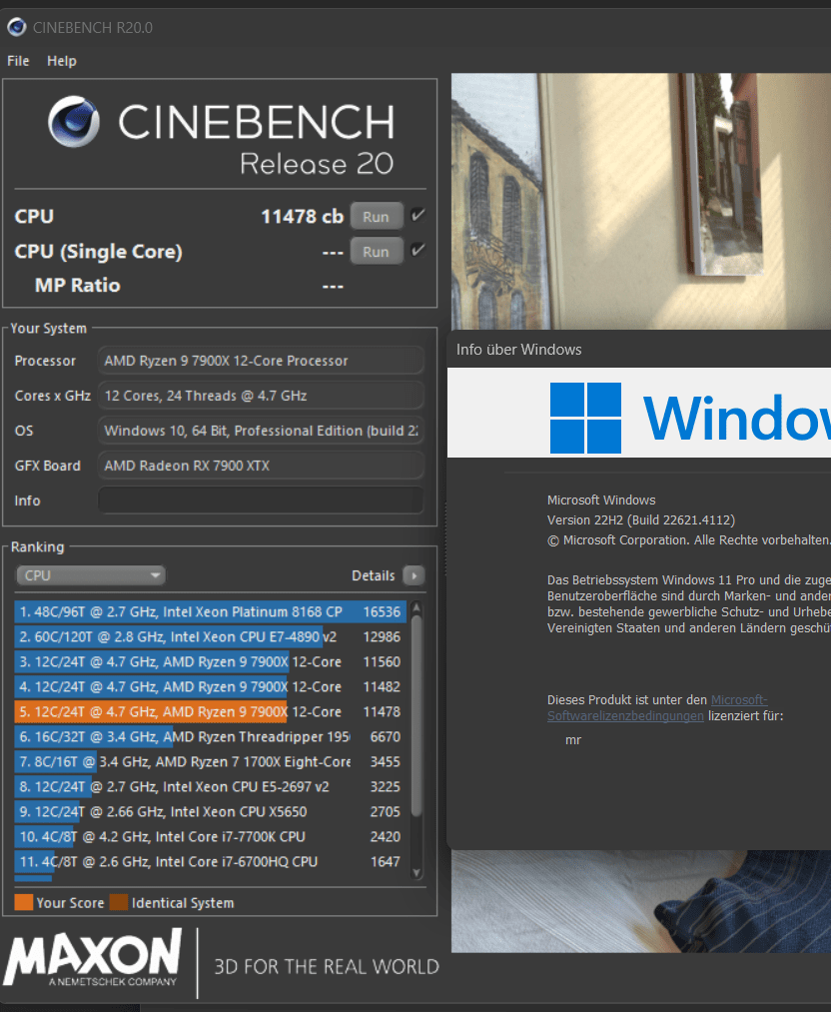Image resolution: width=831 pixels, height=1012 pixels.
Task: Click Version 22H2 build text in Windows dialog
Action: coord(640,520)
